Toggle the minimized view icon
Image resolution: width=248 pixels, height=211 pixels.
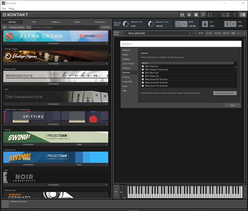click(203, 15)
